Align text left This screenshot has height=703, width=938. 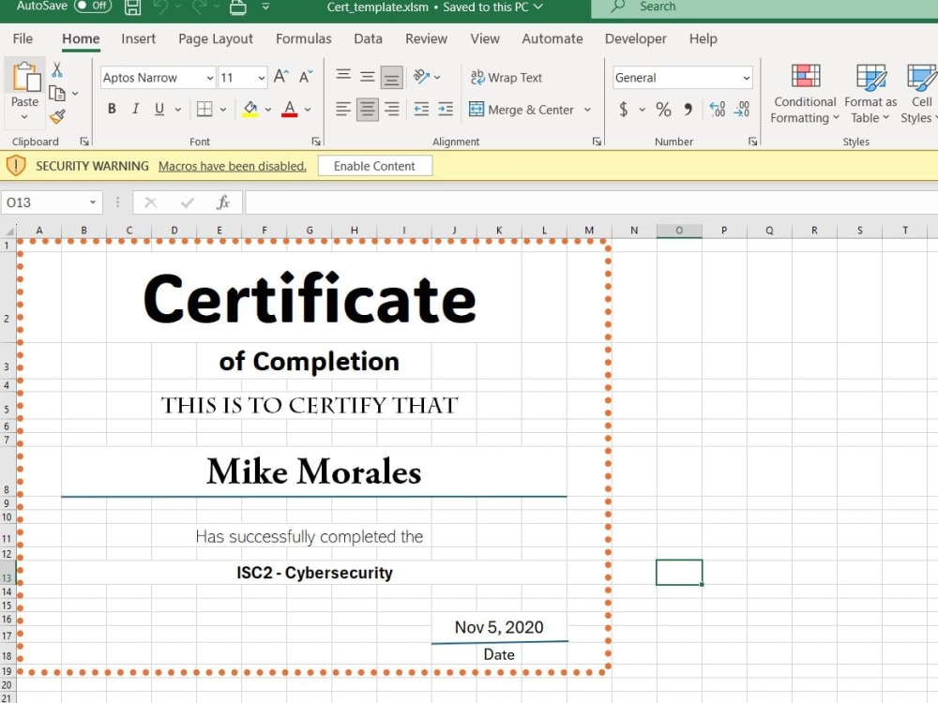[x=343, y=110]
